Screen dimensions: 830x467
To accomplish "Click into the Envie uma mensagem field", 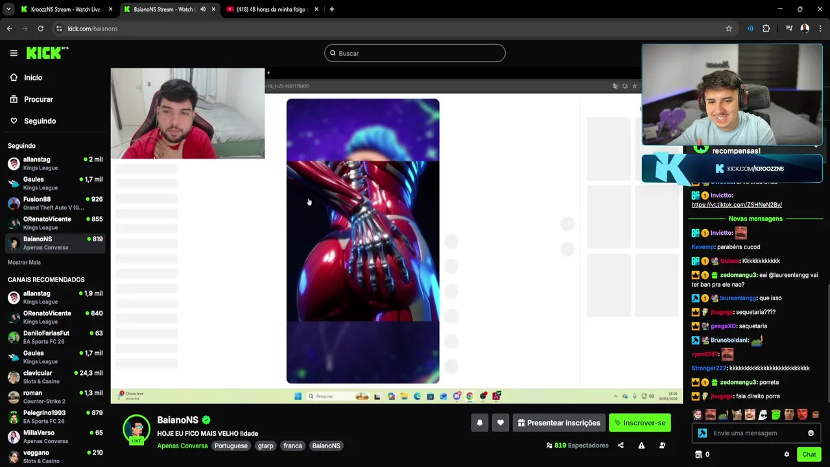I will pyautogui.click(x=755, y=433).
